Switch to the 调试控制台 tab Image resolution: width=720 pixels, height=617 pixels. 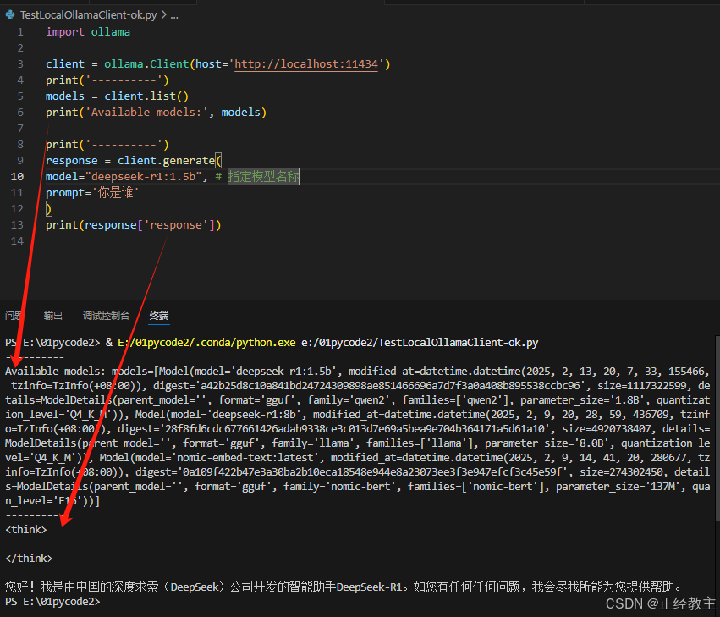(x=106, y=316)
